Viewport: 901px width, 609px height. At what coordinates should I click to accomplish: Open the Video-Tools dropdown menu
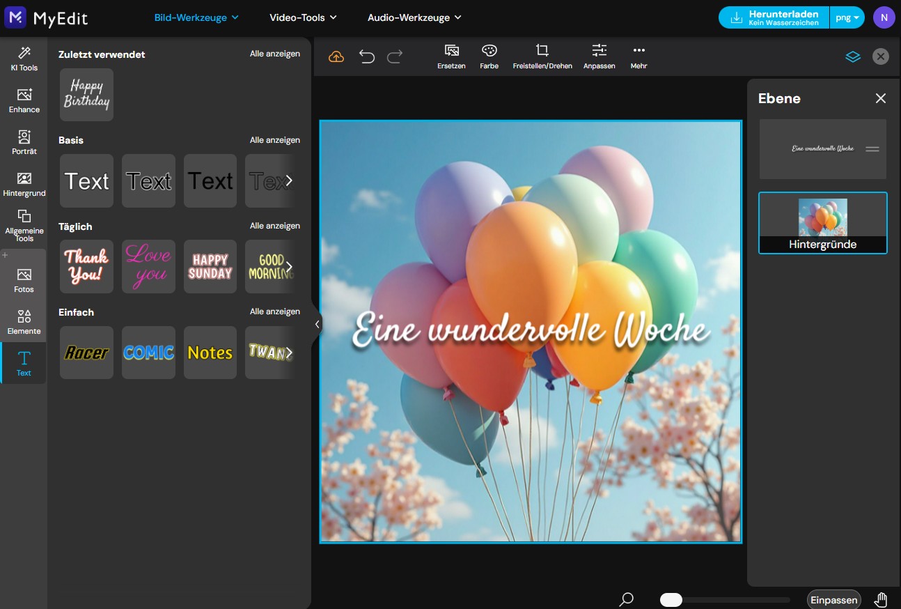click(x=303, y=17)
